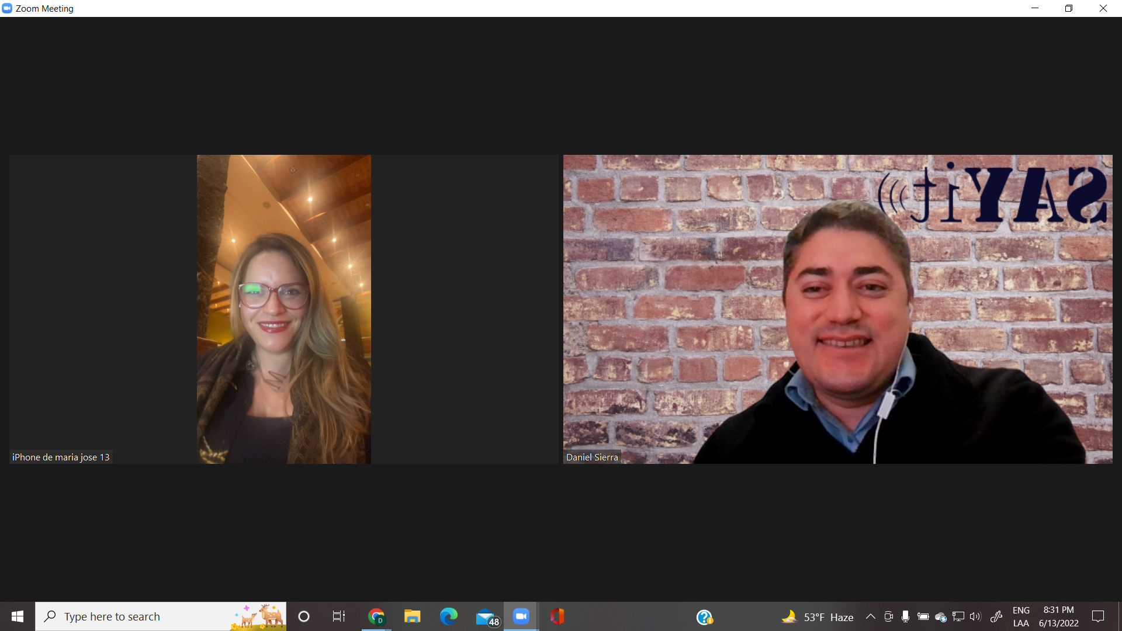Click the iPhone de maria jose 13 label
Screen dimensions: 1122x631
(x=61, y=457)
